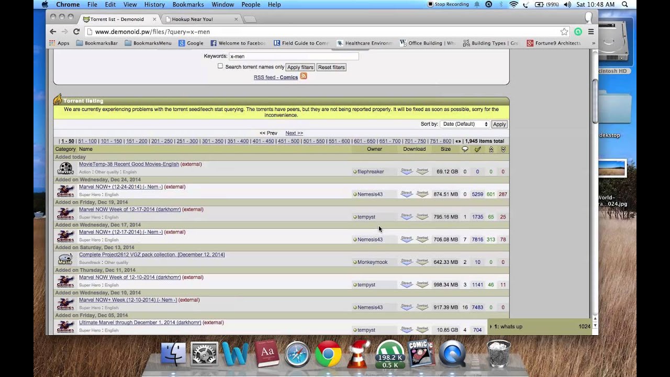Image resolution: width=670 pixels, height=377 pixels.
Task: Expand bookmarks bar overflow chevron
Action: coord(593,43)
